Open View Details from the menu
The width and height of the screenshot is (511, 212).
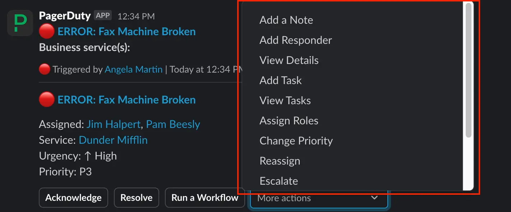(289, 60)
